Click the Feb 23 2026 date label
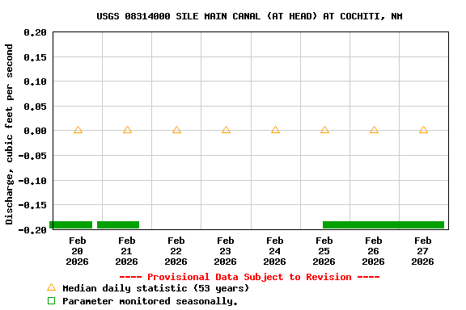Screen dimensions: 466x310 point(225,251)
